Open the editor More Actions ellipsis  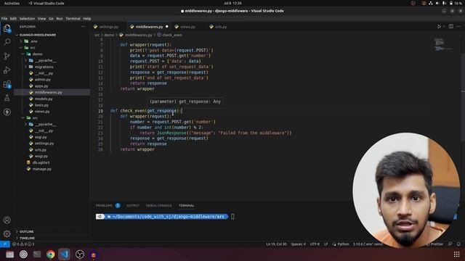coord(458,27)
